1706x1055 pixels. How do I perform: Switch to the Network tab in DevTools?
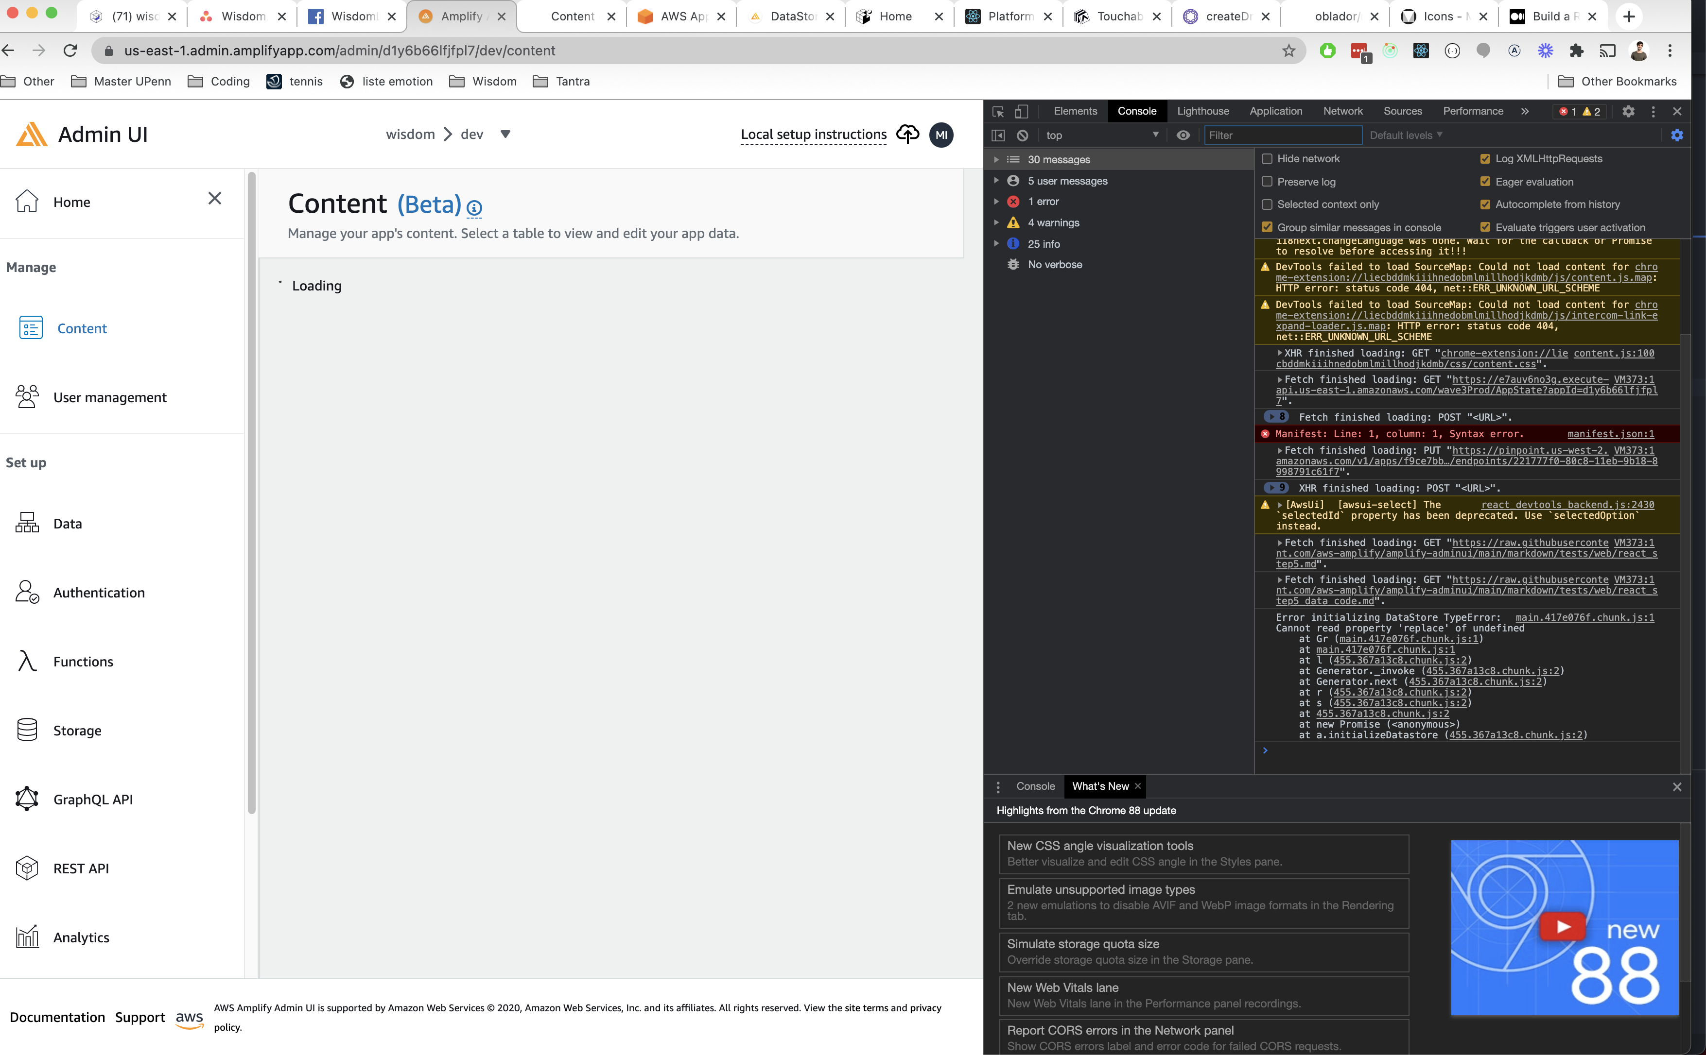[1342, 111]
